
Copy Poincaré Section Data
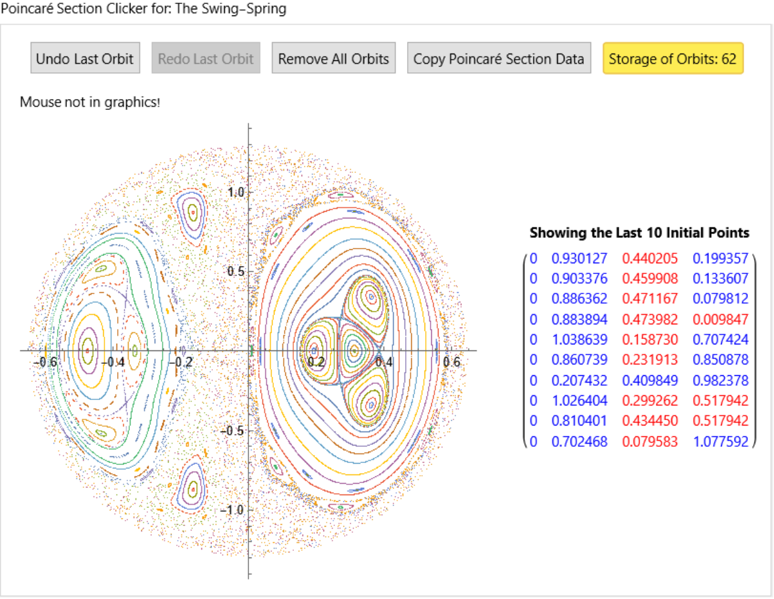pyautogui.click(x=499, y=59)
